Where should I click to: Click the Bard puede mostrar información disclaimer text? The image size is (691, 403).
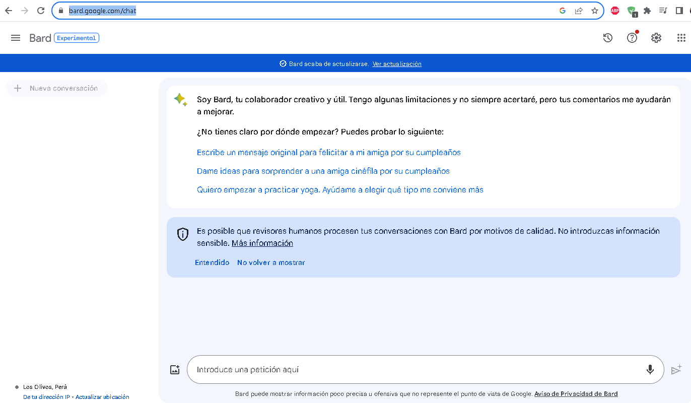pos(384,394)
